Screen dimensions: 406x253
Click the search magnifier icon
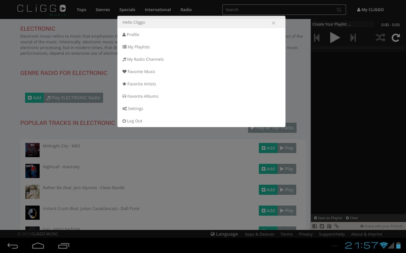click(339, 10)
